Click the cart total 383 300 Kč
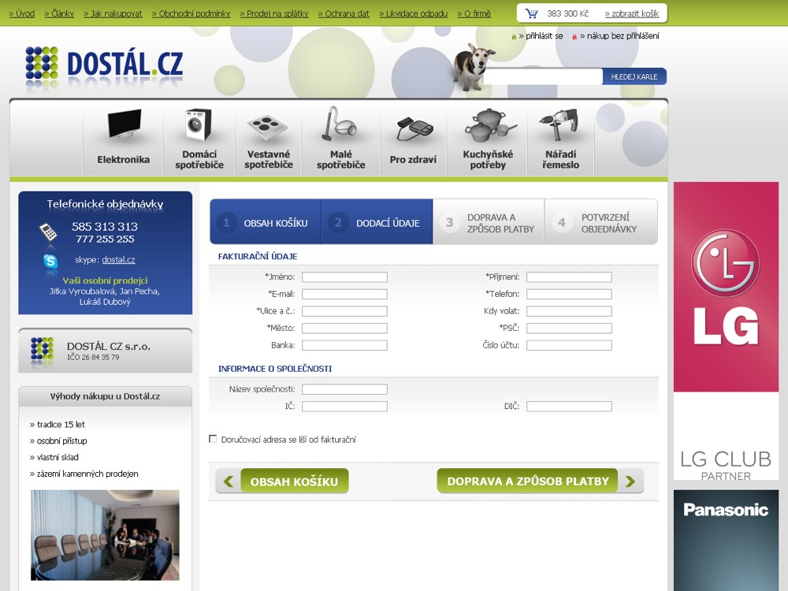Screen dimensions: 788x591 [568, 13]
